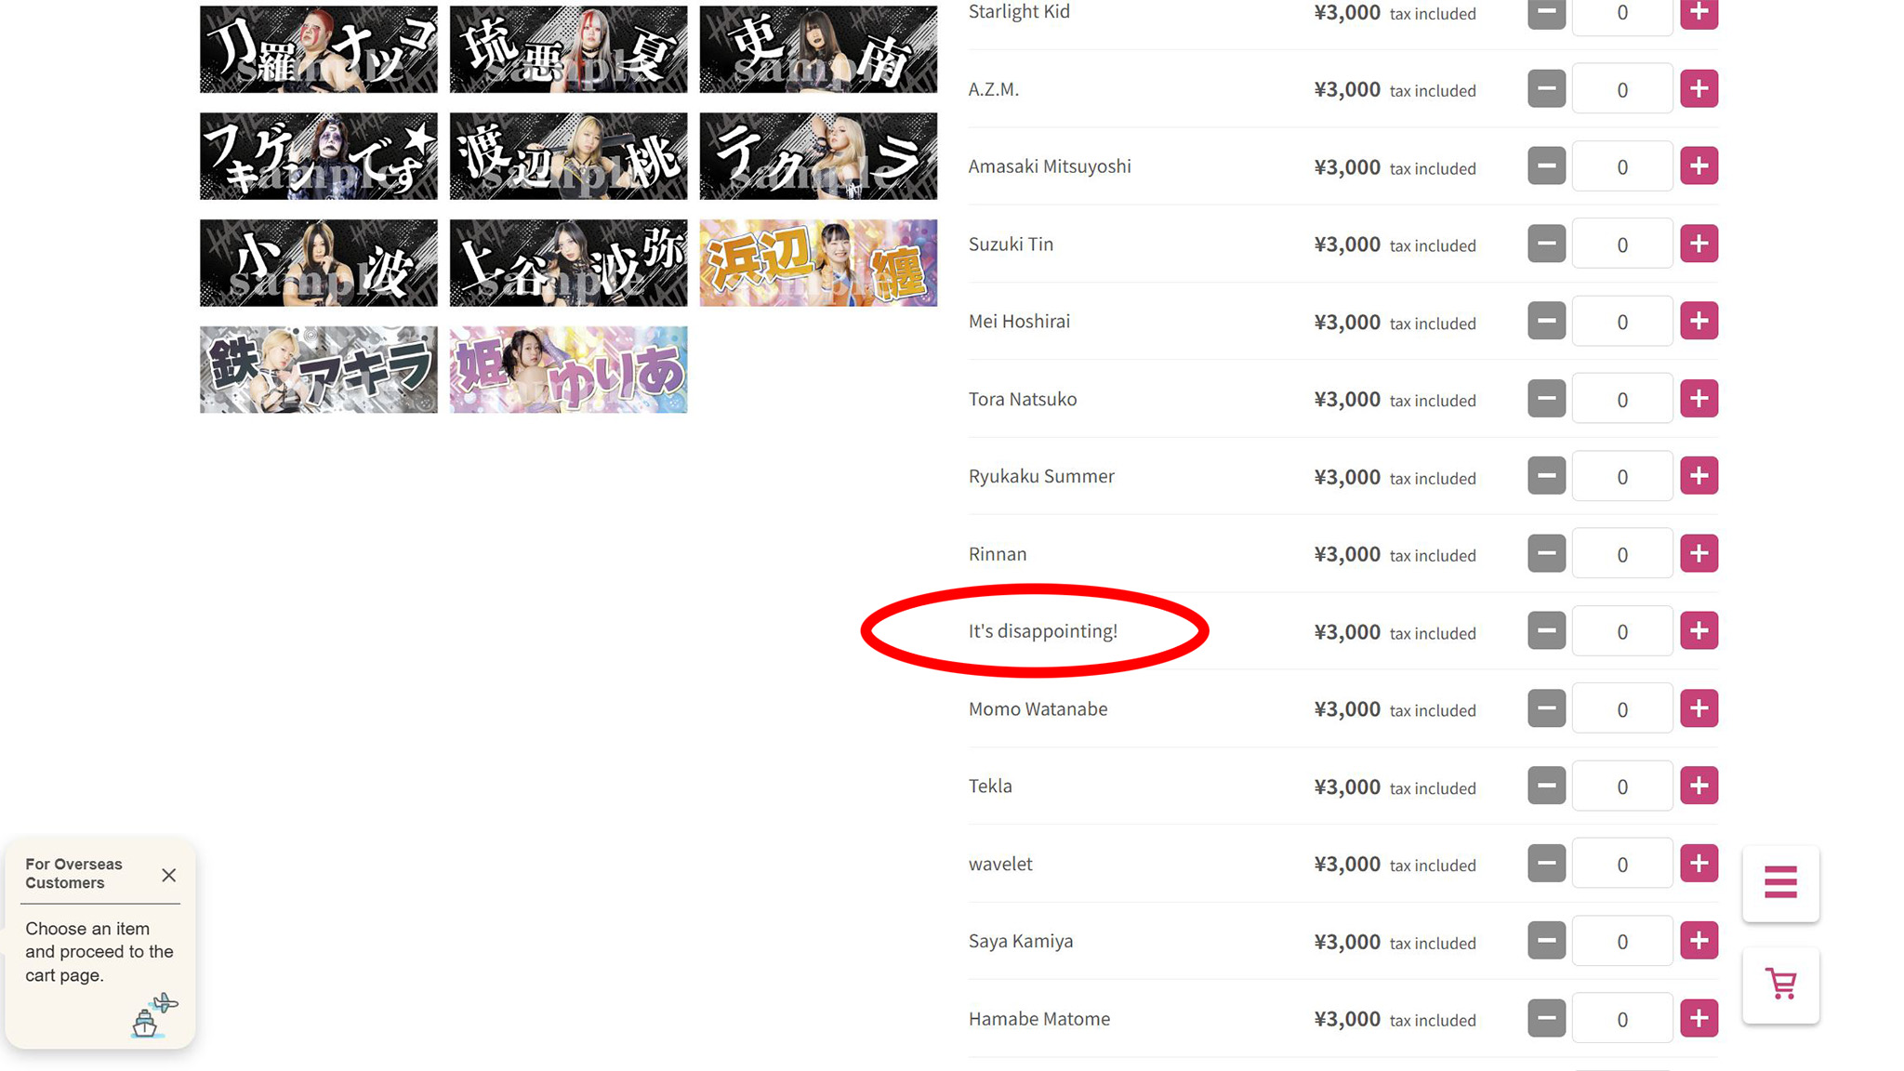Screen dimensions: 1904x1071
Task: Open the shopping cart icon
Action: click(1780, 985)
